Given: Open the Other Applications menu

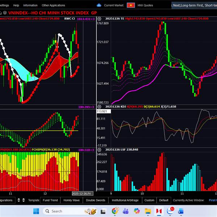Looking at the screenshot, I should [53, 5].
